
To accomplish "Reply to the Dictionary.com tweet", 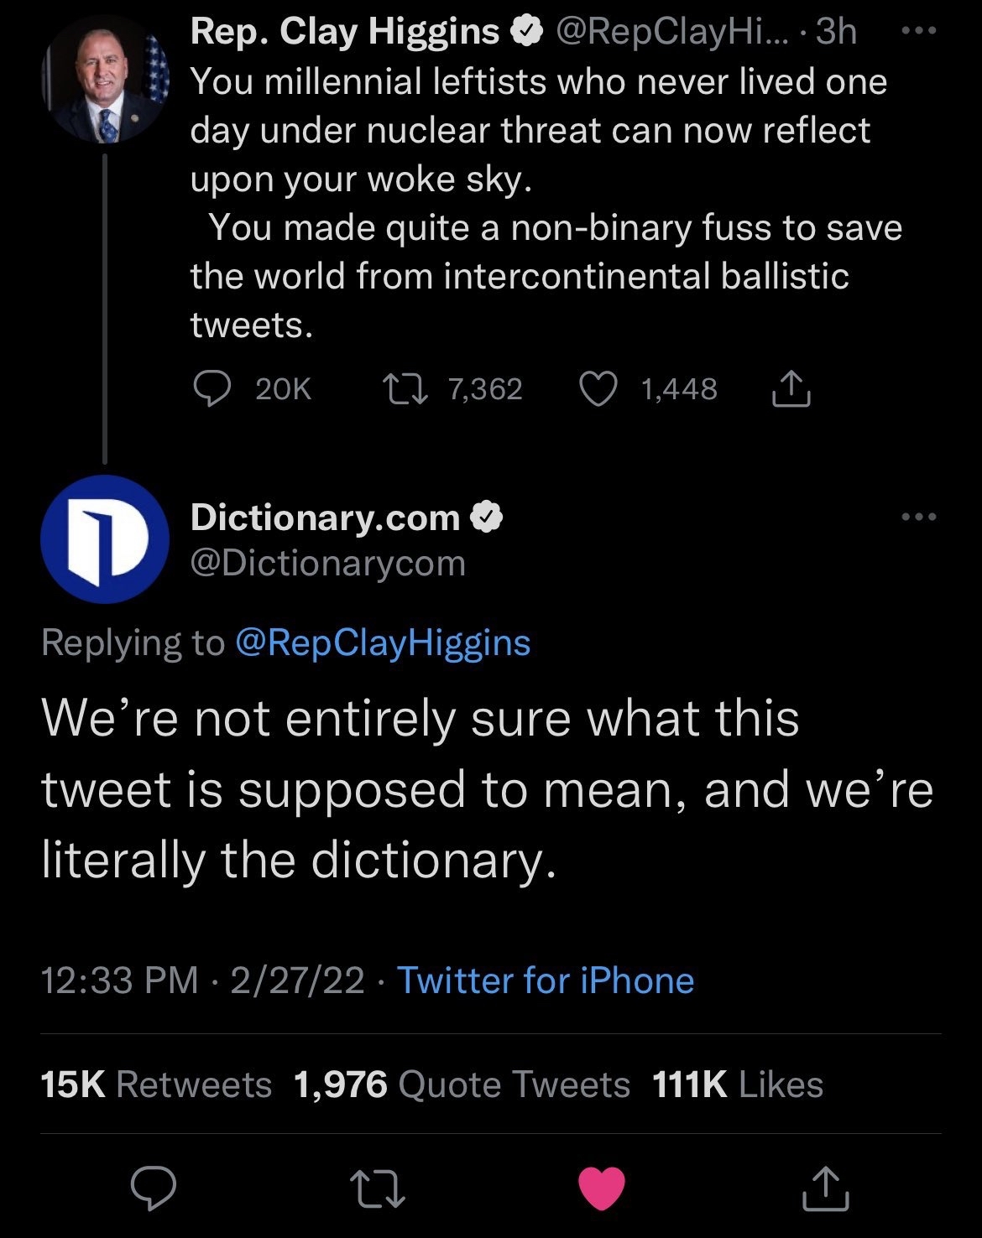I will (153, 1189).
